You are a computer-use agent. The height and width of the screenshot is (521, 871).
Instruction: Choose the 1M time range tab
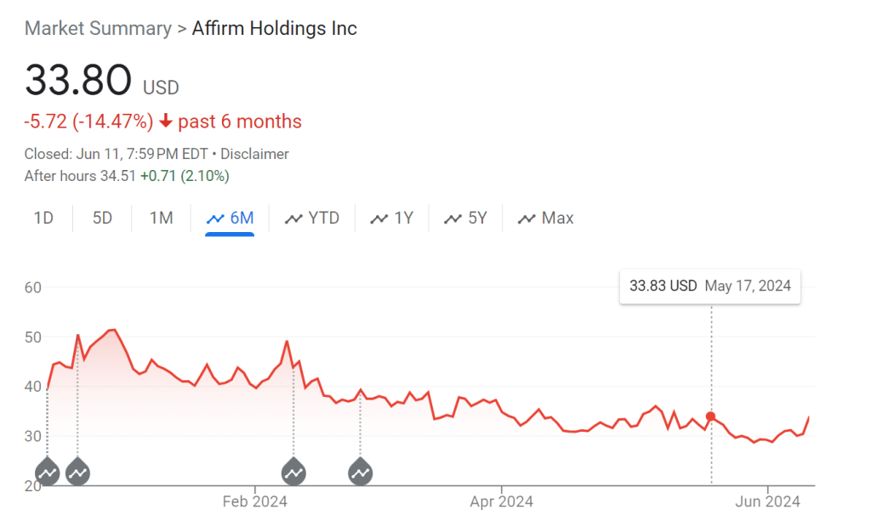[161, 218]
